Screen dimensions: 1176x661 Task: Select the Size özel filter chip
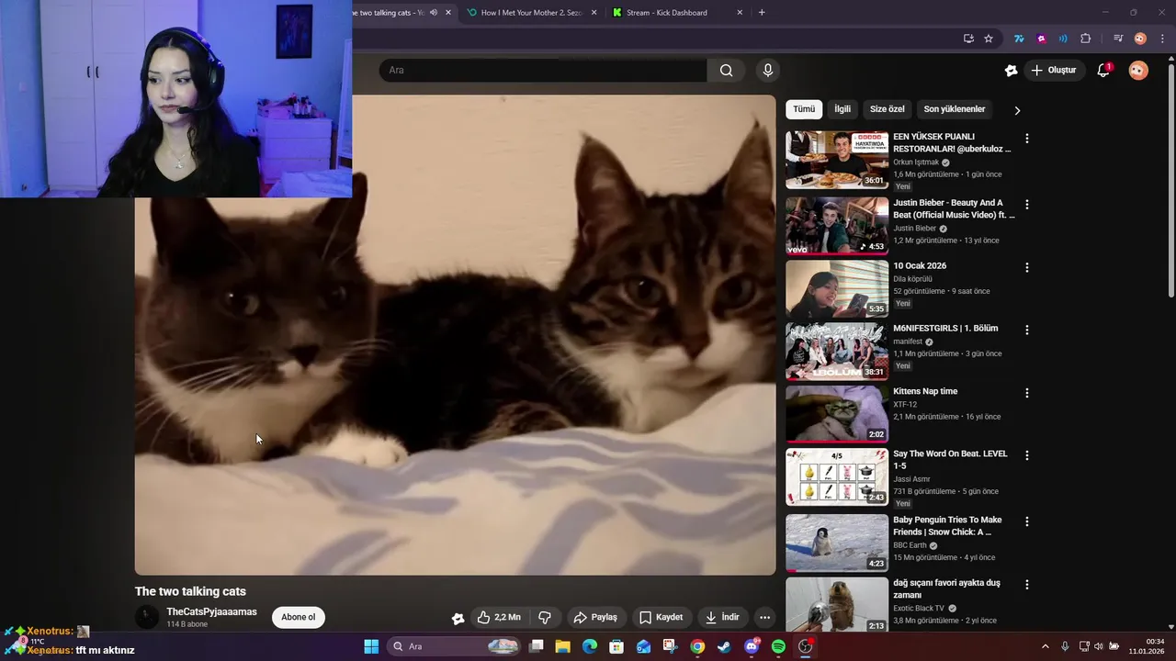click(x=888, y=109)
